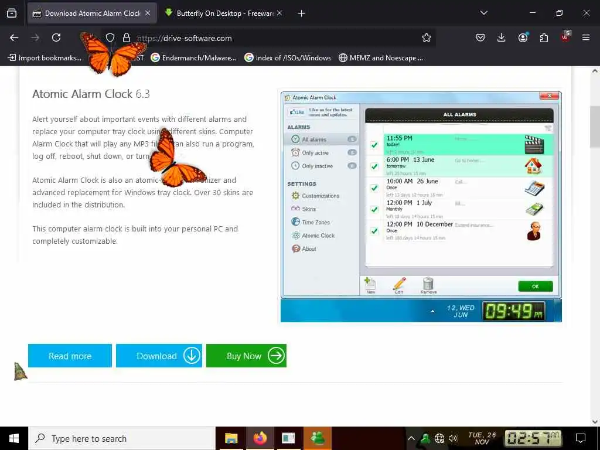
Task: Click the scrollbar down arrow
Action: [x=595, y=422]
